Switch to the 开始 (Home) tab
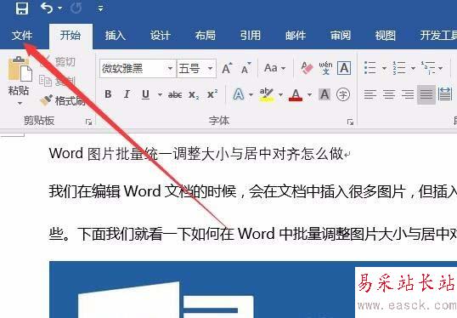Viewport: 457px width, 318px height. [71, 36]
